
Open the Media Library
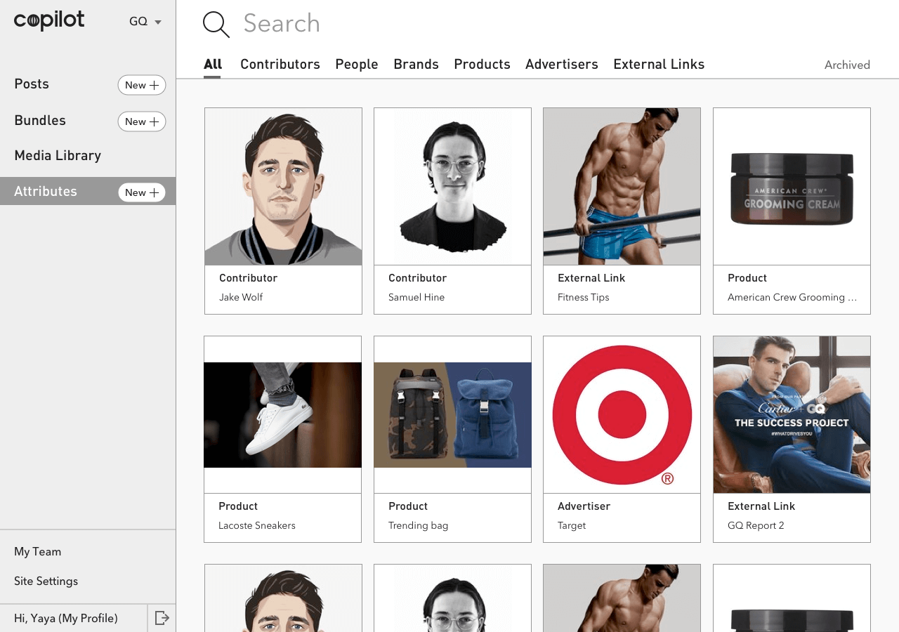point(58,156)
